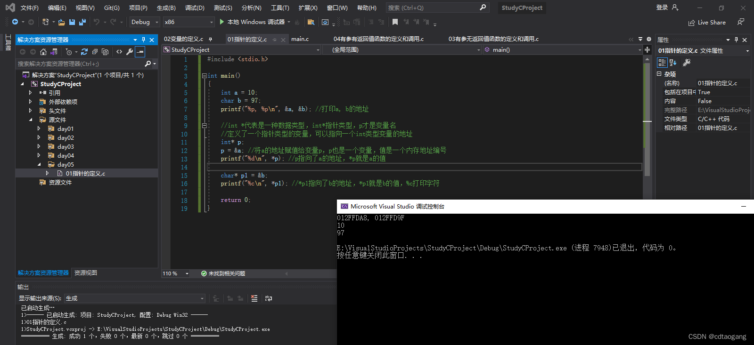Collapse the 源文件 folder node
The width and height of the screenshot is (754, 345).
pos(31,120)
